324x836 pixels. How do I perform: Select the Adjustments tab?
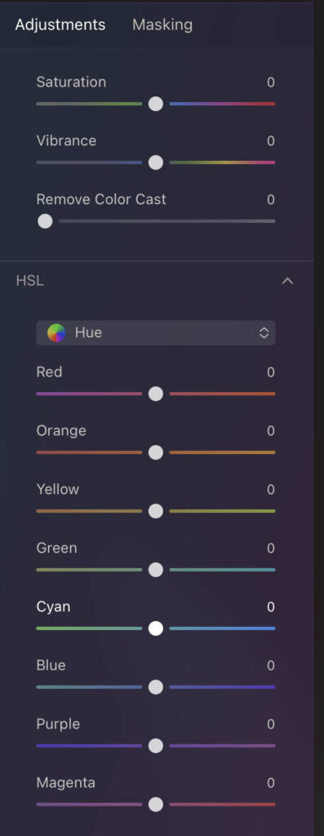(x=60, y=24)
